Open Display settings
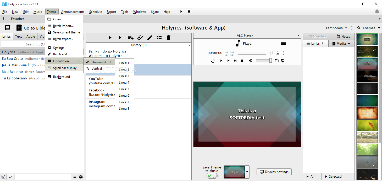Viewport: 382px width, 181px height. tap(274, 172)
